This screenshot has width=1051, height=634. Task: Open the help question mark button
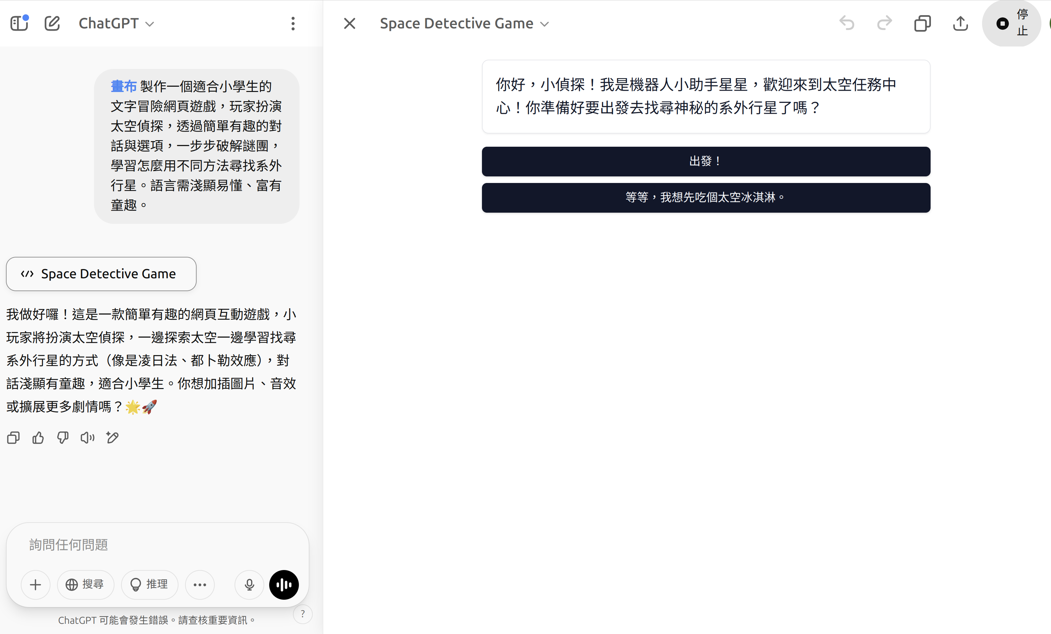pyautogui.click(x=303, y=614)
